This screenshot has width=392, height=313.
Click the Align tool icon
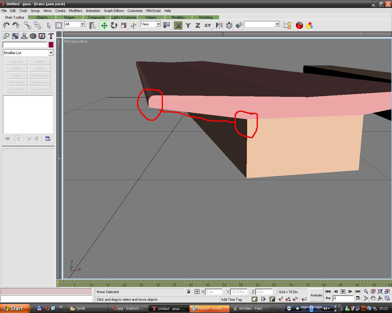click(x=239, y=26)
